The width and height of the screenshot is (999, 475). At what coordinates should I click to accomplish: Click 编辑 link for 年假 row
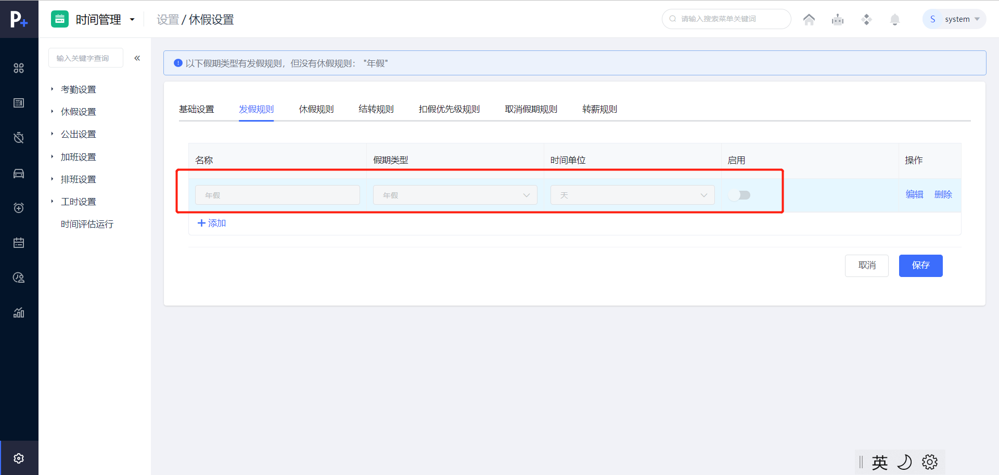(x=914, y=194)
